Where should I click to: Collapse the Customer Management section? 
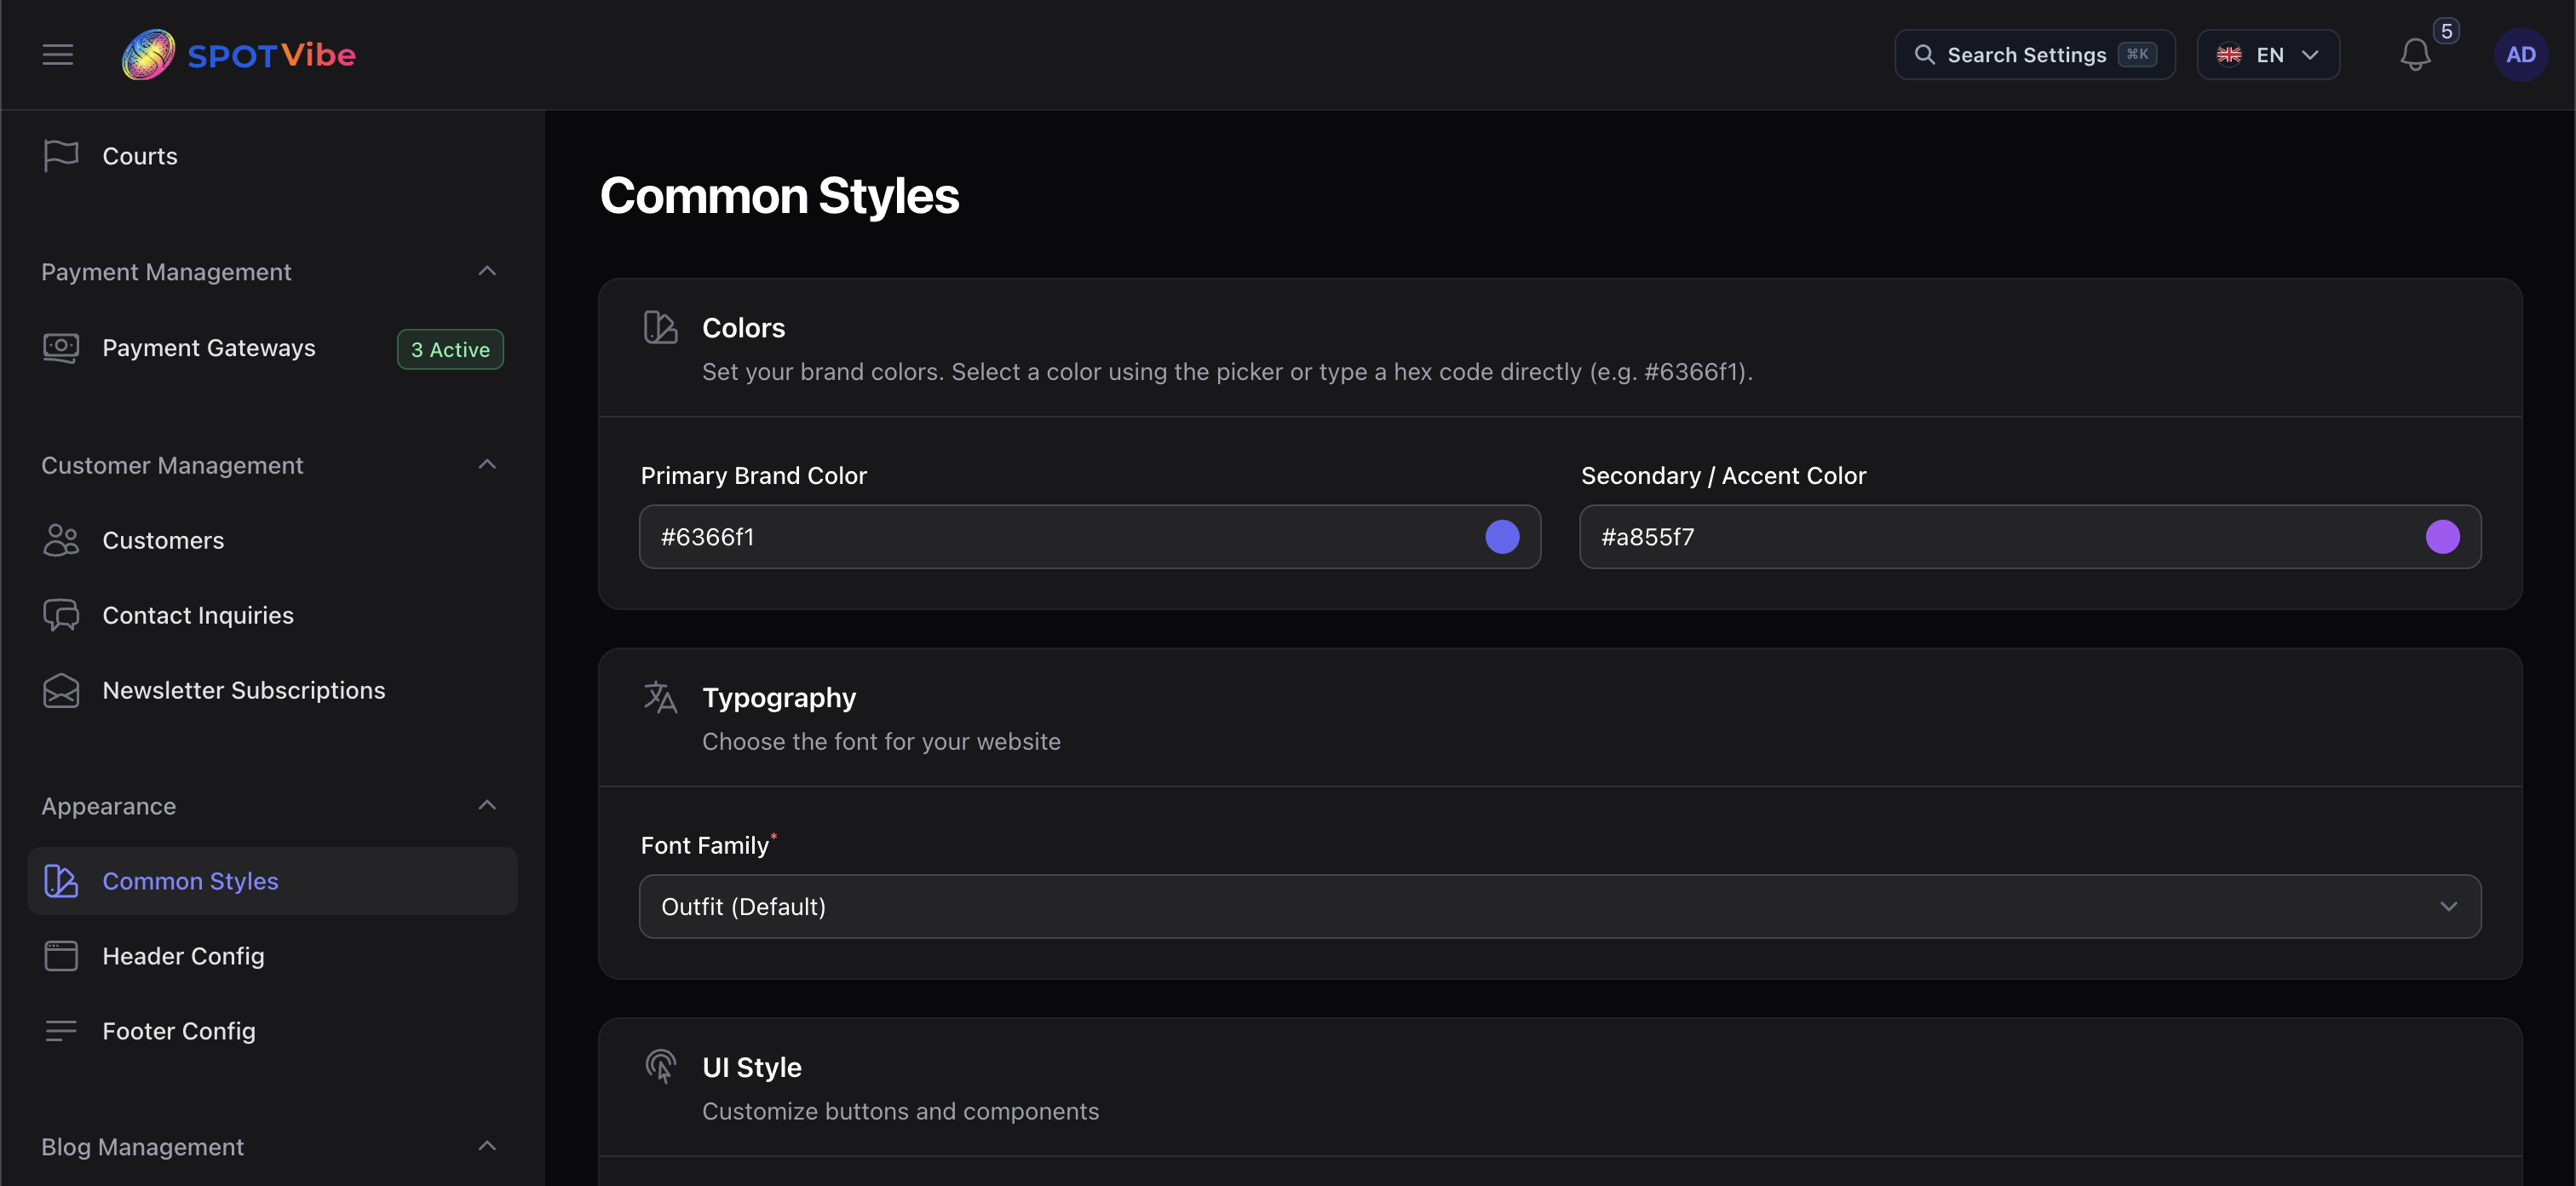click(487, 464)
